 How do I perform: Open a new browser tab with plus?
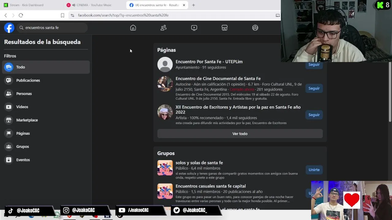click(x=194, y=5)
